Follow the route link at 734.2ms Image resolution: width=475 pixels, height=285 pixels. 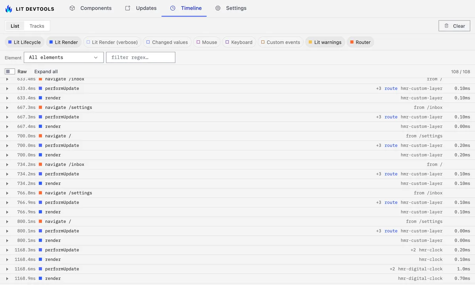391,174
